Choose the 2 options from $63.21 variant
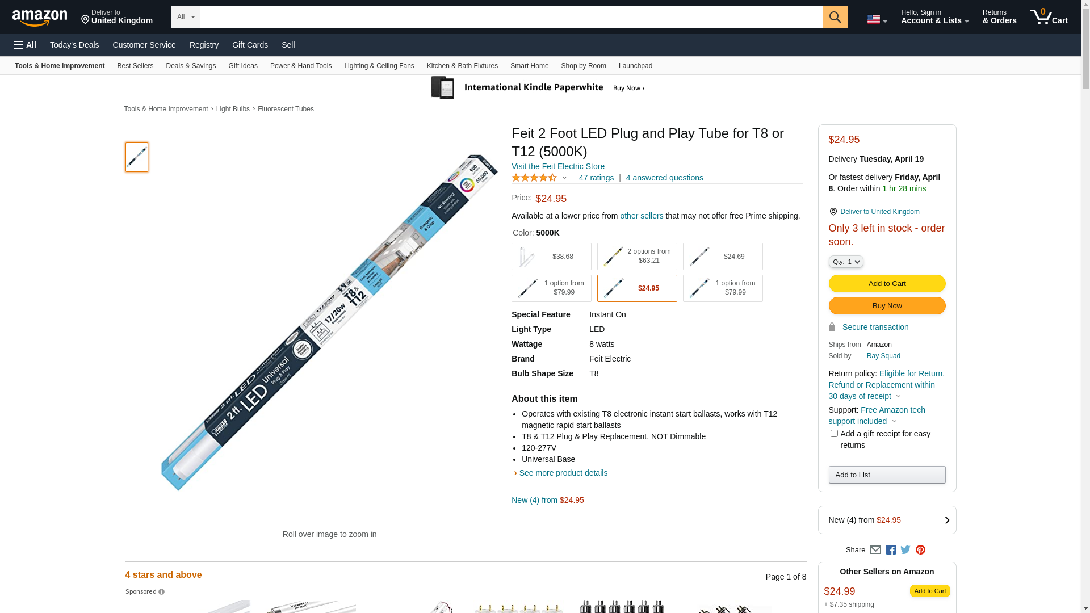Viewport: 1090px width, 613px height. click(x=637, y=257)
